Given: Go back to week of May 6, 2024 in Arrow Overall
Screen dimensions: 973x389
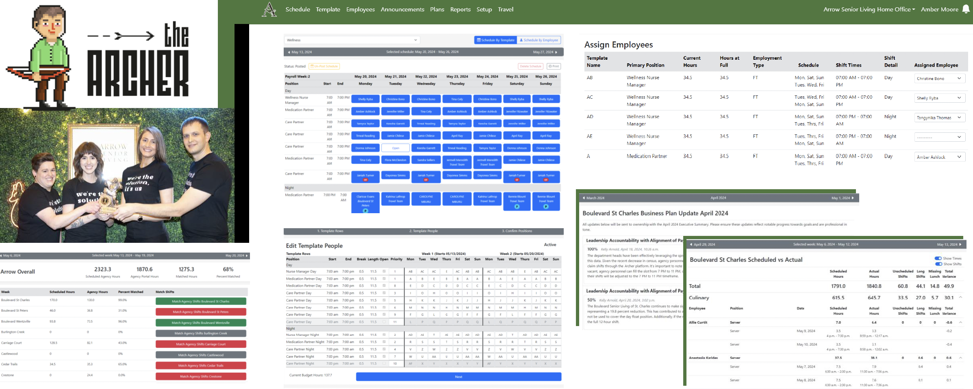Looking at the screenshot, I should 10,256.
